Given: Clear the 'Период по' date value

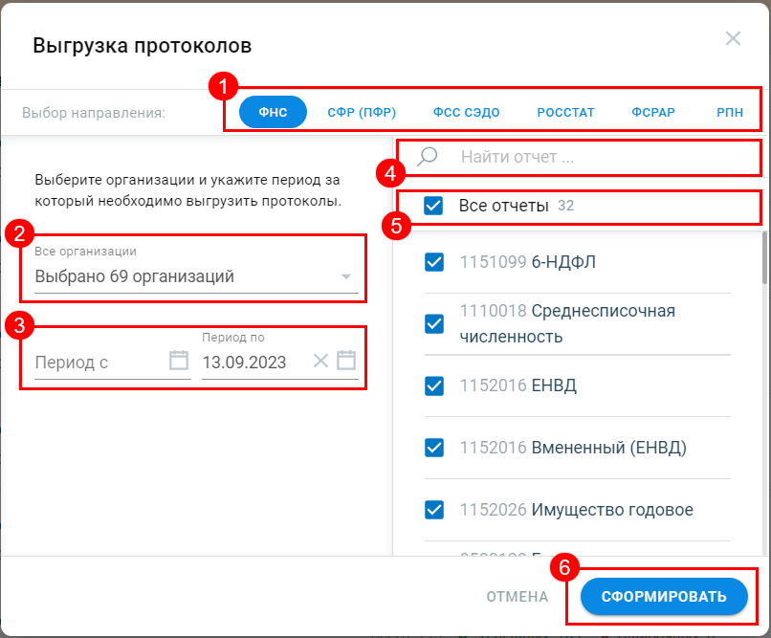Looking at the screenshot, I should pyautogui.click(x=320, y=361).
